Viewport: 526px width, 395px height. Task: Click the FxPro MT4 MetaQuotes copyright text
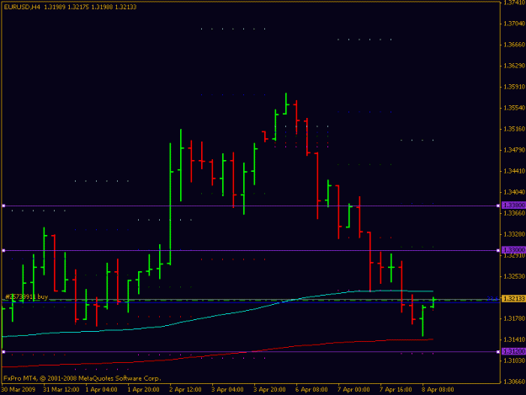(82, 378)
